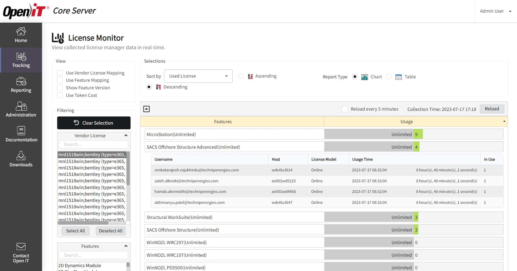Open the Tracking chart icon
This screenshot has width=517, height=271.
point(21,57)
